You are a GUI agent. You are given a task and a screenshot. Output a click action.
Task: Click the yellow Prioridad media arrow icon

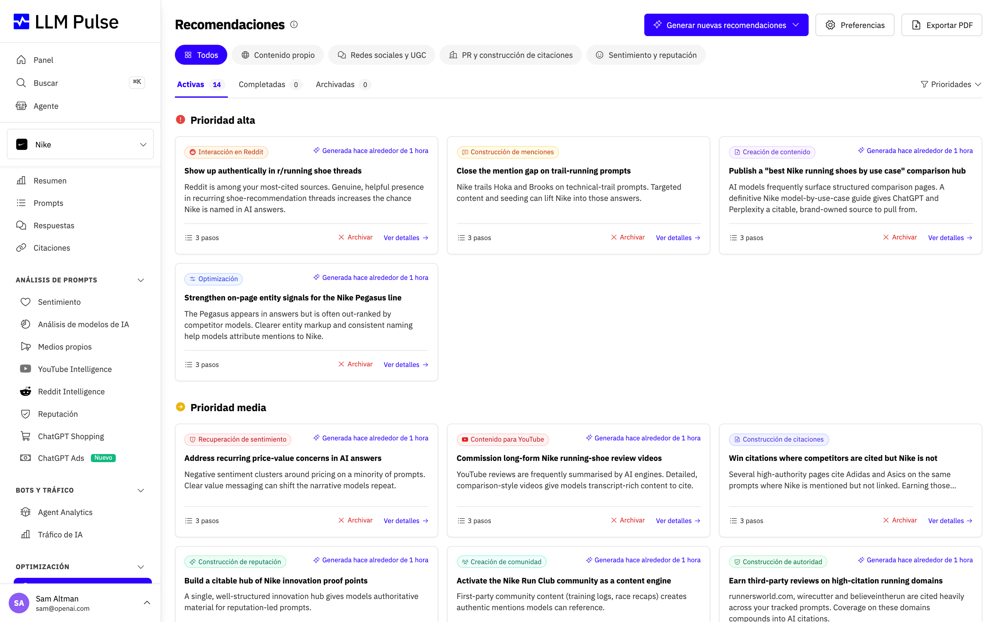tap(180, 407)
